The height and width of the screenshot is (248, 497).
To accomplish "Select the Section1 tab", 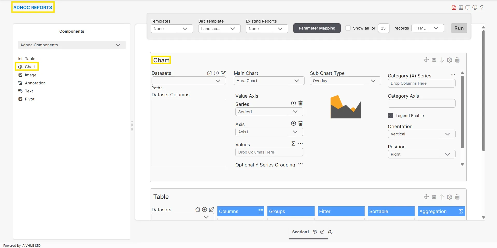I will 300,232.
